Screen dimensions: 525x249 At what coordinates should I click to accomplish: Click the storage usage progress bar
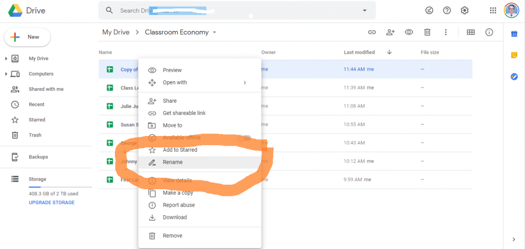point(59,187)
